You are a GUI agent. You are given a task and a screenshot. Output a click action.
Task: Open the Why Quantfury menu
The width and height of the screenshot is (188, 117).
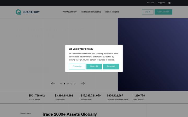69,12
